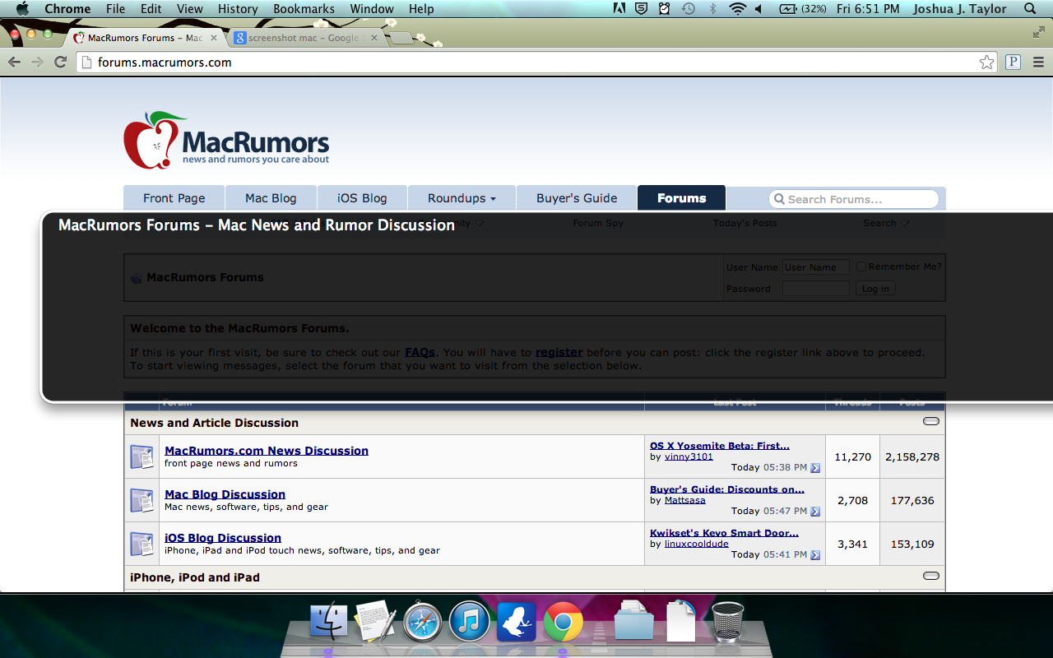Open iOS Blog Discussion forum link
This screenshot has height=658, width=1053.
pyautogui.click(x=223, y=538)
